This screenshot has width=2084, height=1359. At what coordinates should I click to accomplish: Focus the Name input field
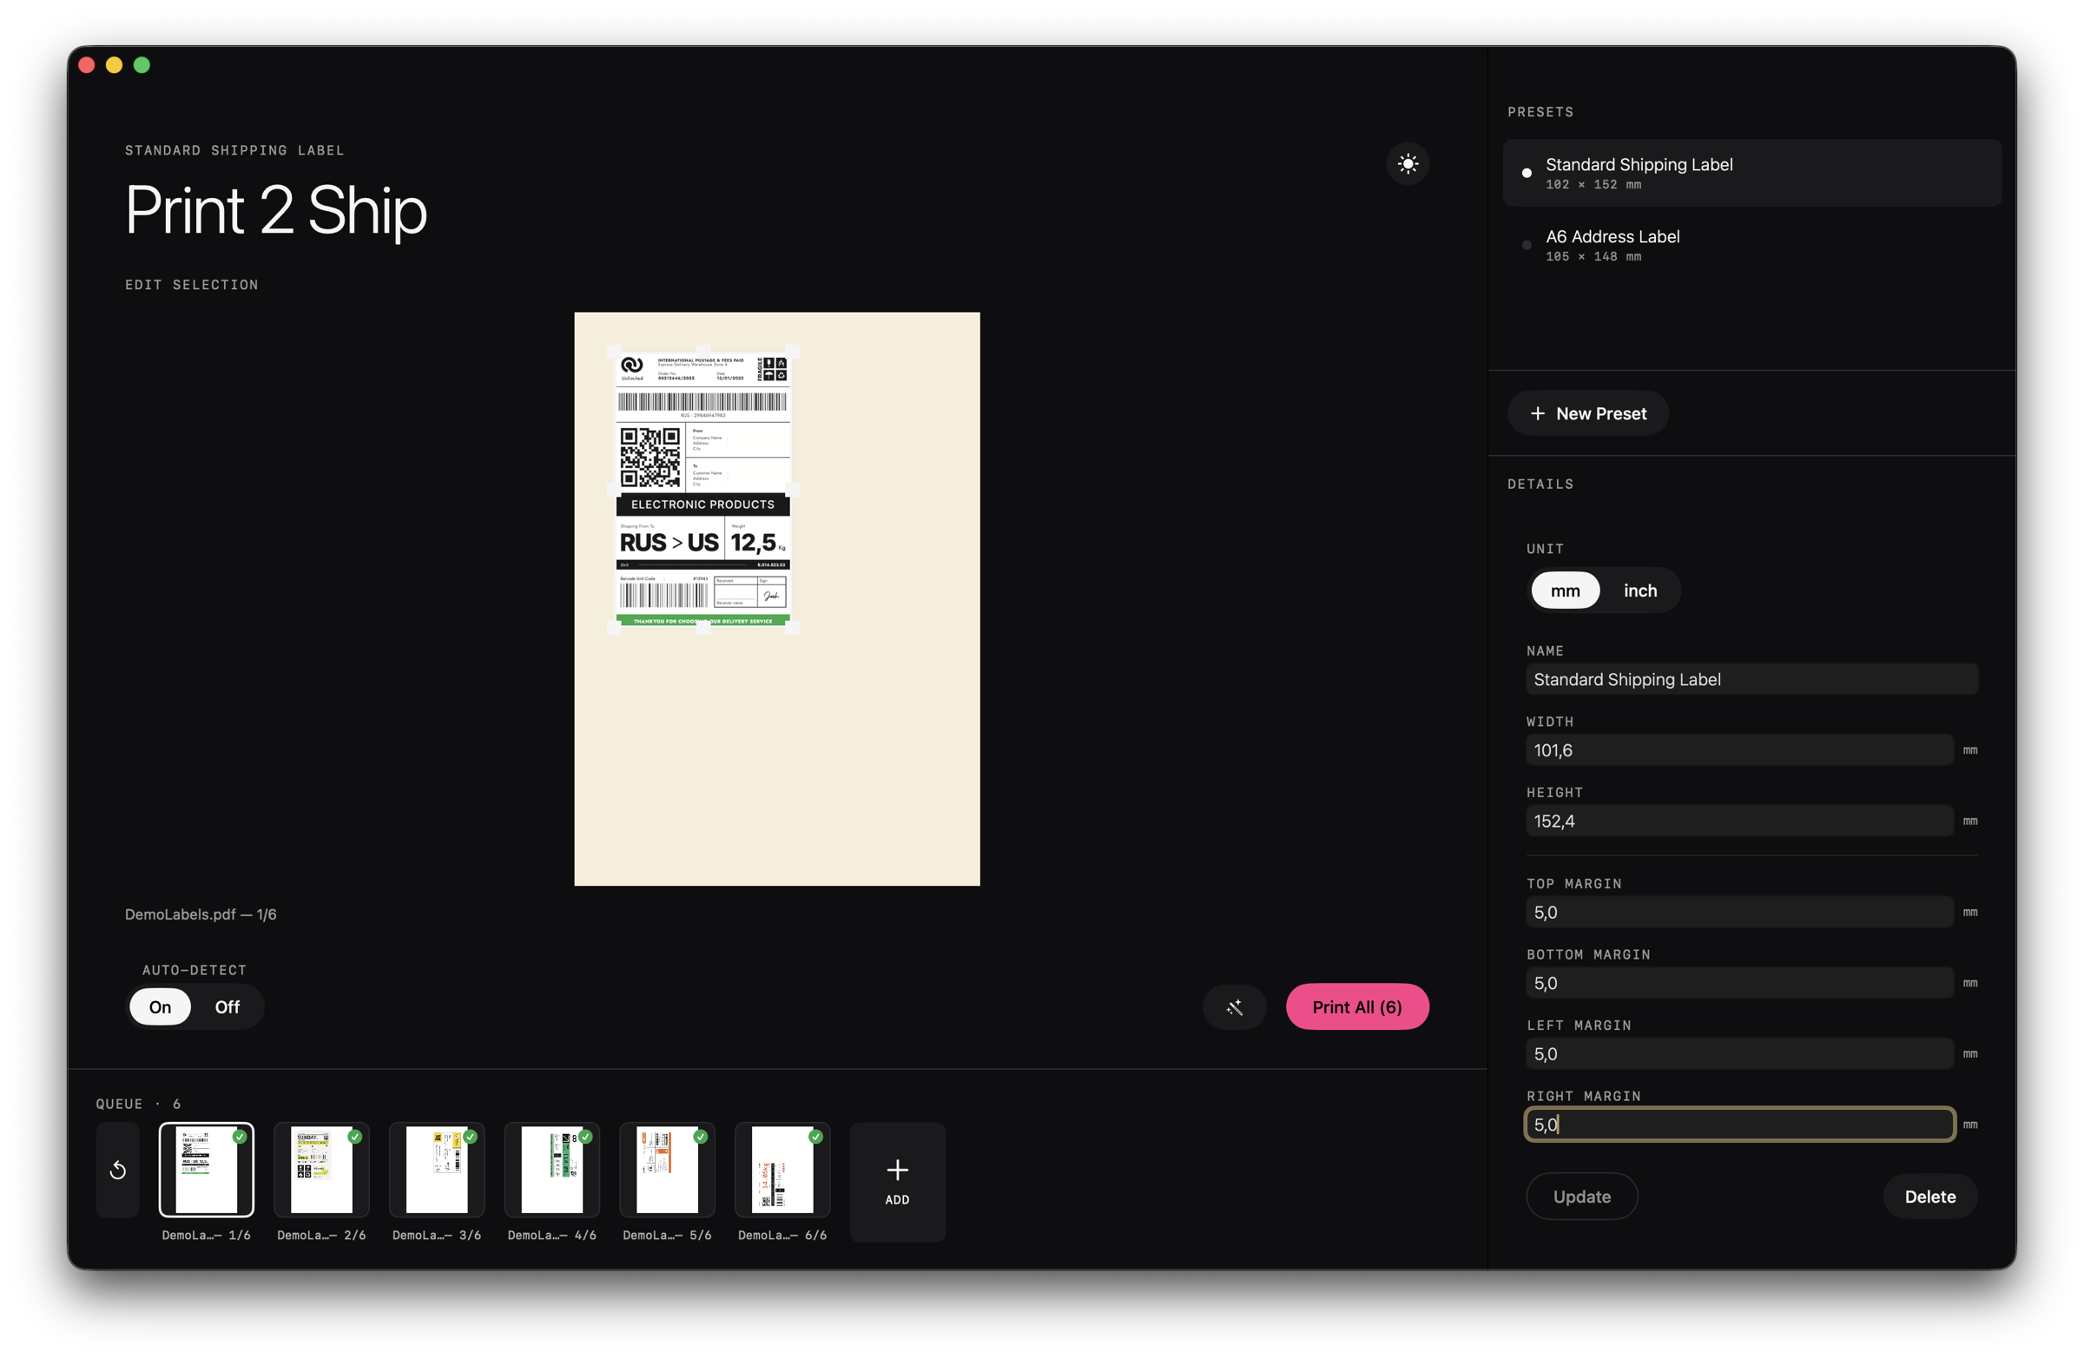[1751, 679]
